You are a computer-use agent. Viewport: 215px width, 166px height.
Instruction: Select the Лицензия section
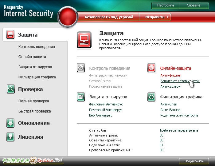point(31,137)
